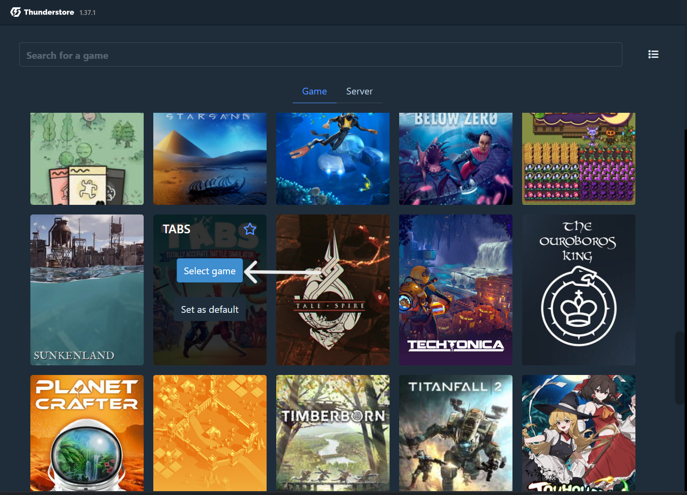Click the Search for a game field

coord(321,54)
